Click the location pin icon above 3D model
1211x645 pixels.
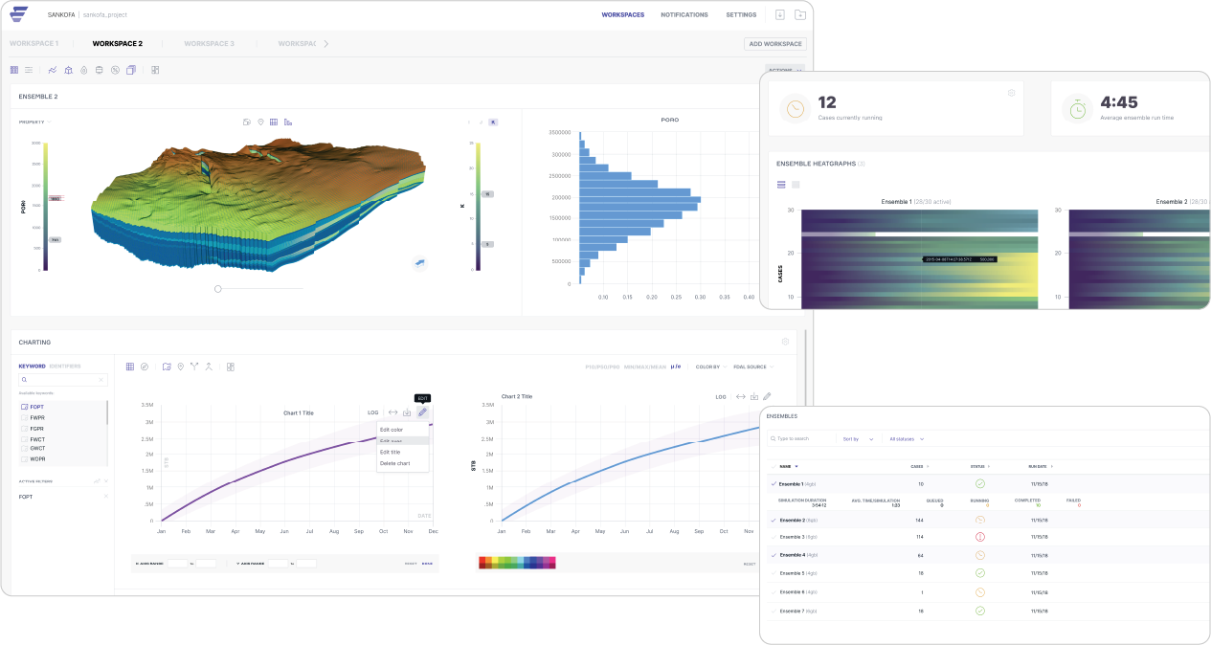point(260,122)
